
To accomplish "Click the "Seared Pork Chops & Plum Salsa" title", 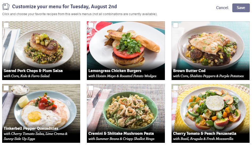I will [x=33, y=71].
